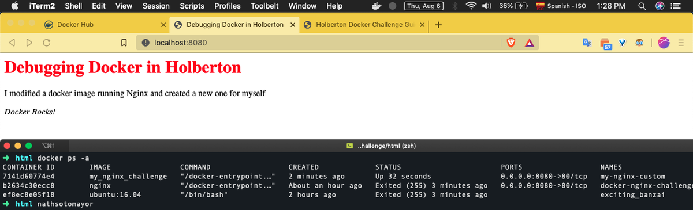Open the Window menu

tap(302, 6)
